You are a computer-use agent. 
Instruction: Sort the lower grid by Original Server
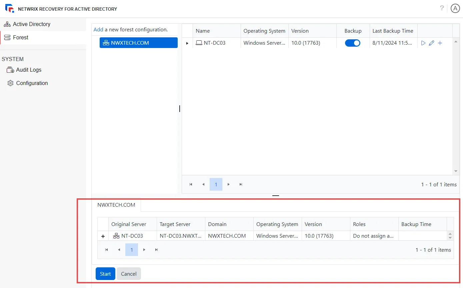133,224
